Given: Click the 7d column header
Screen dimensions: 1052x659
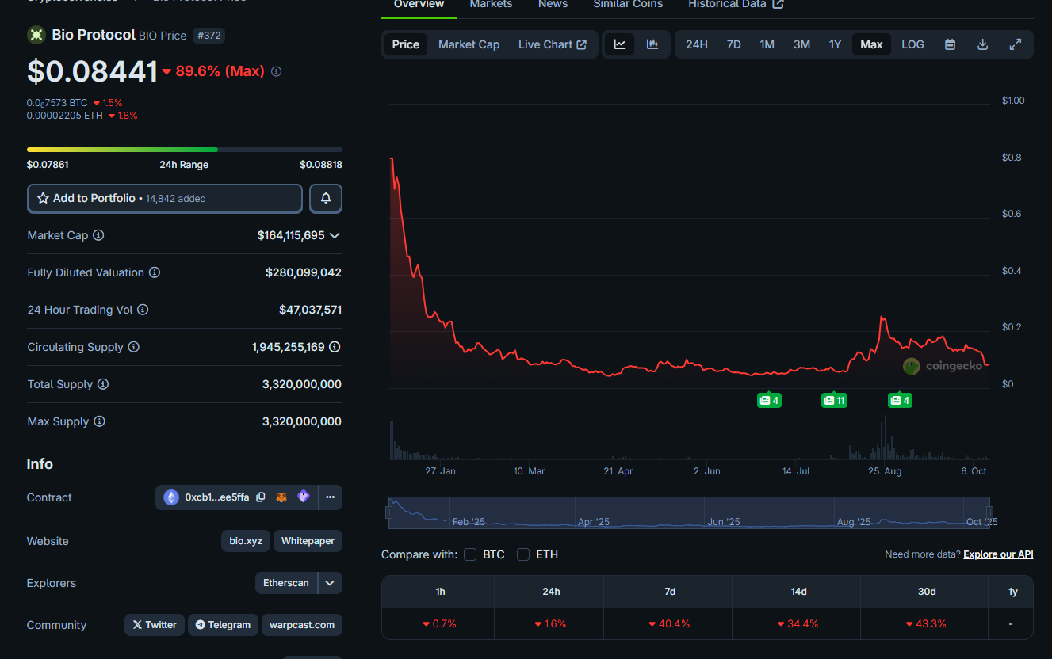Looking at the screenshot, I should 670,592.
